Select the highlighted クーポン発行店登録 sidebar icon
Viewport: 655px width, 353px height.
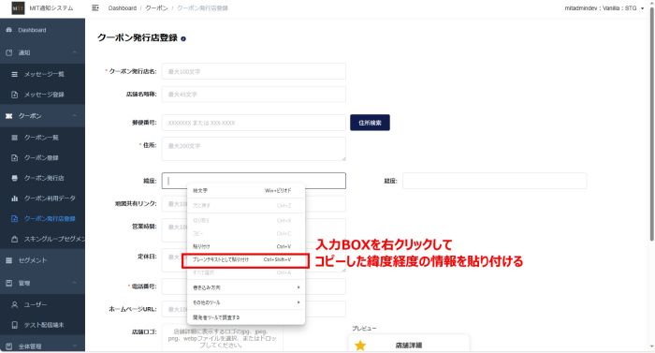[x=15, y=218]
